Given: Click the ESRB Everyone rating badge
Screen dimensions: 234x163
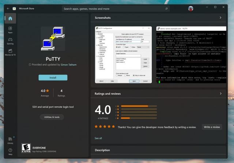Looking at the screenshot, I should (26, 148).
